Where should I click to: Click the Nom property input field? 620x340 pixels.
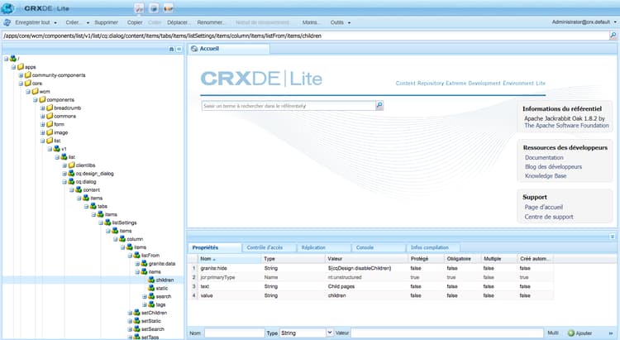(235, 333)
